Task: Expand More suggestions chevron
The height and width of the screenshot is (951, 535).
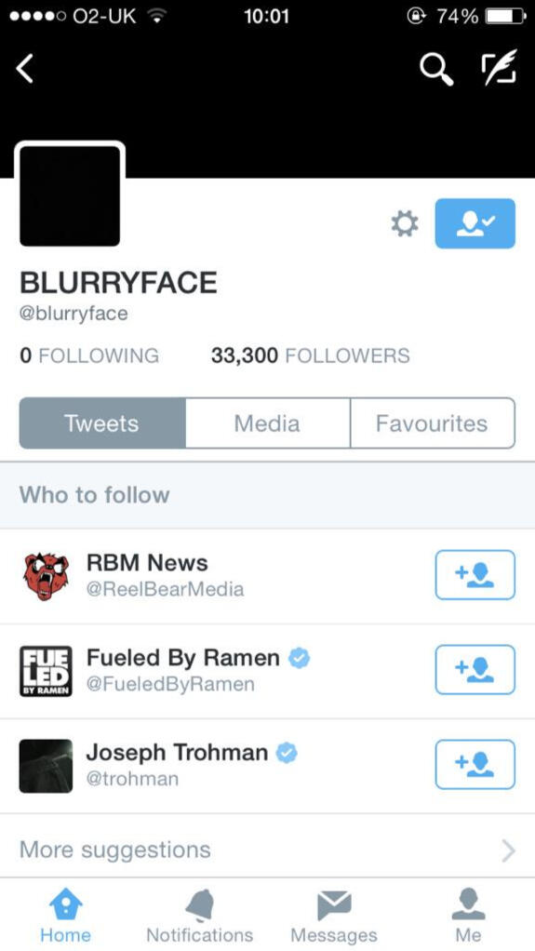Action: pyautogui.click(x=508, y=851)
